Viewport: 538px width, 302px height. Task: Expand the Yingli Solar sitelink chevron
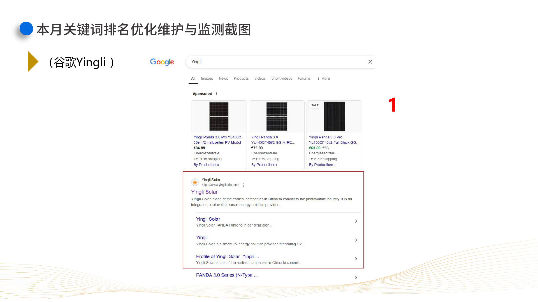356,221
